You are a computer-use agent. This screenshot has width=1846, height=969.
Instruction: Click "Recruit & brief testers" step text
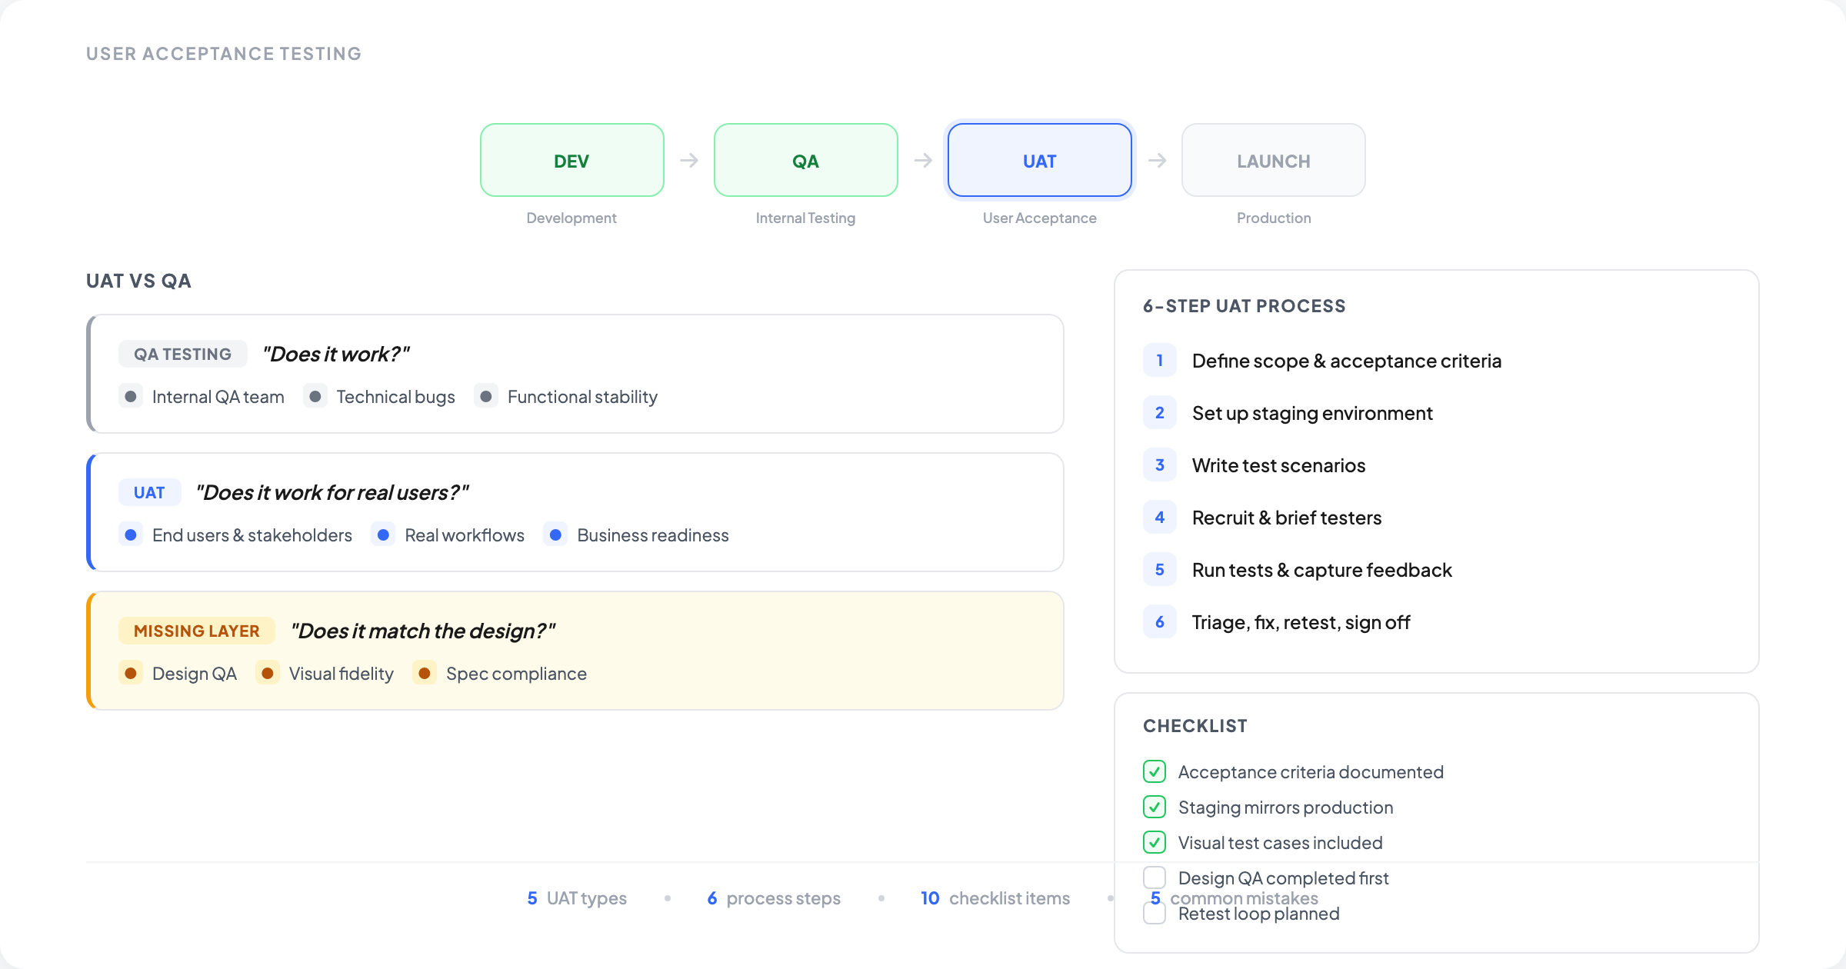[1287, 518]
